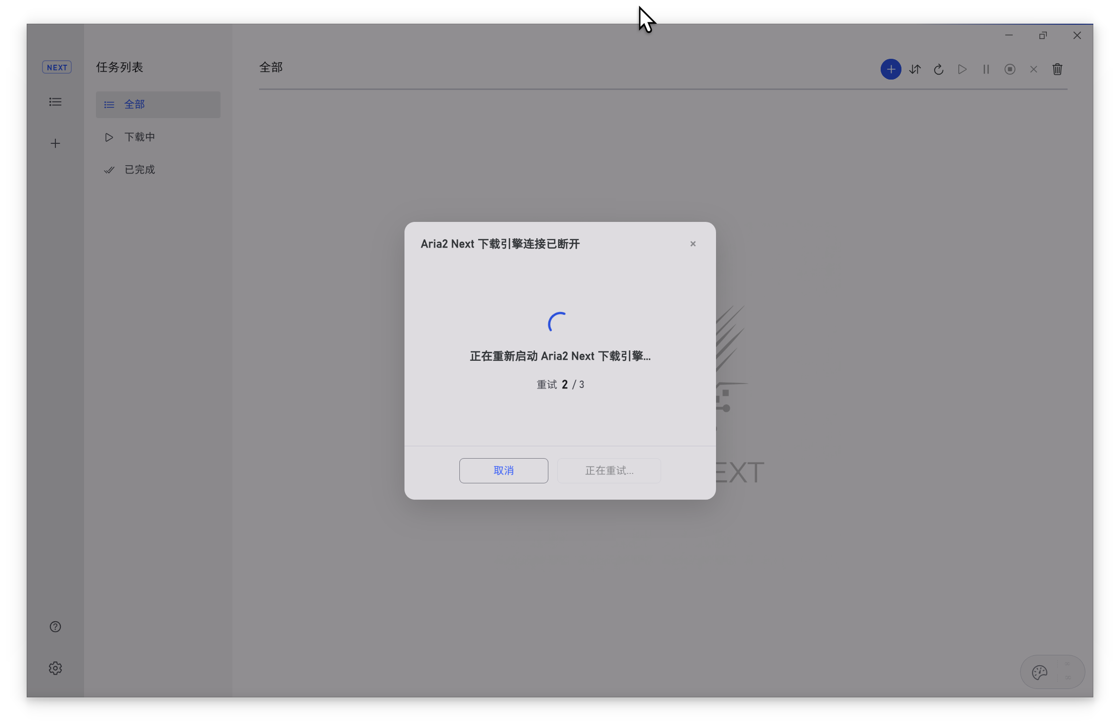Screen dimensions: 1120x727
Task: Open help from the question mark icon
Action: point(55,627)
